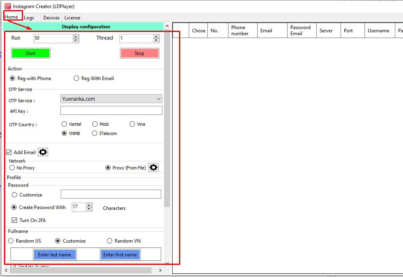Screen dimensions: 403x277
Task: Click the Enter first name button
Action: 120,255
